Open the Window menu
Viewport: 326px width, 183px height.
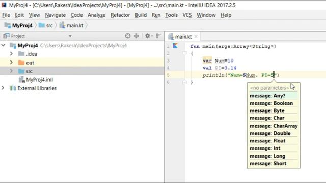pos(206,15)
